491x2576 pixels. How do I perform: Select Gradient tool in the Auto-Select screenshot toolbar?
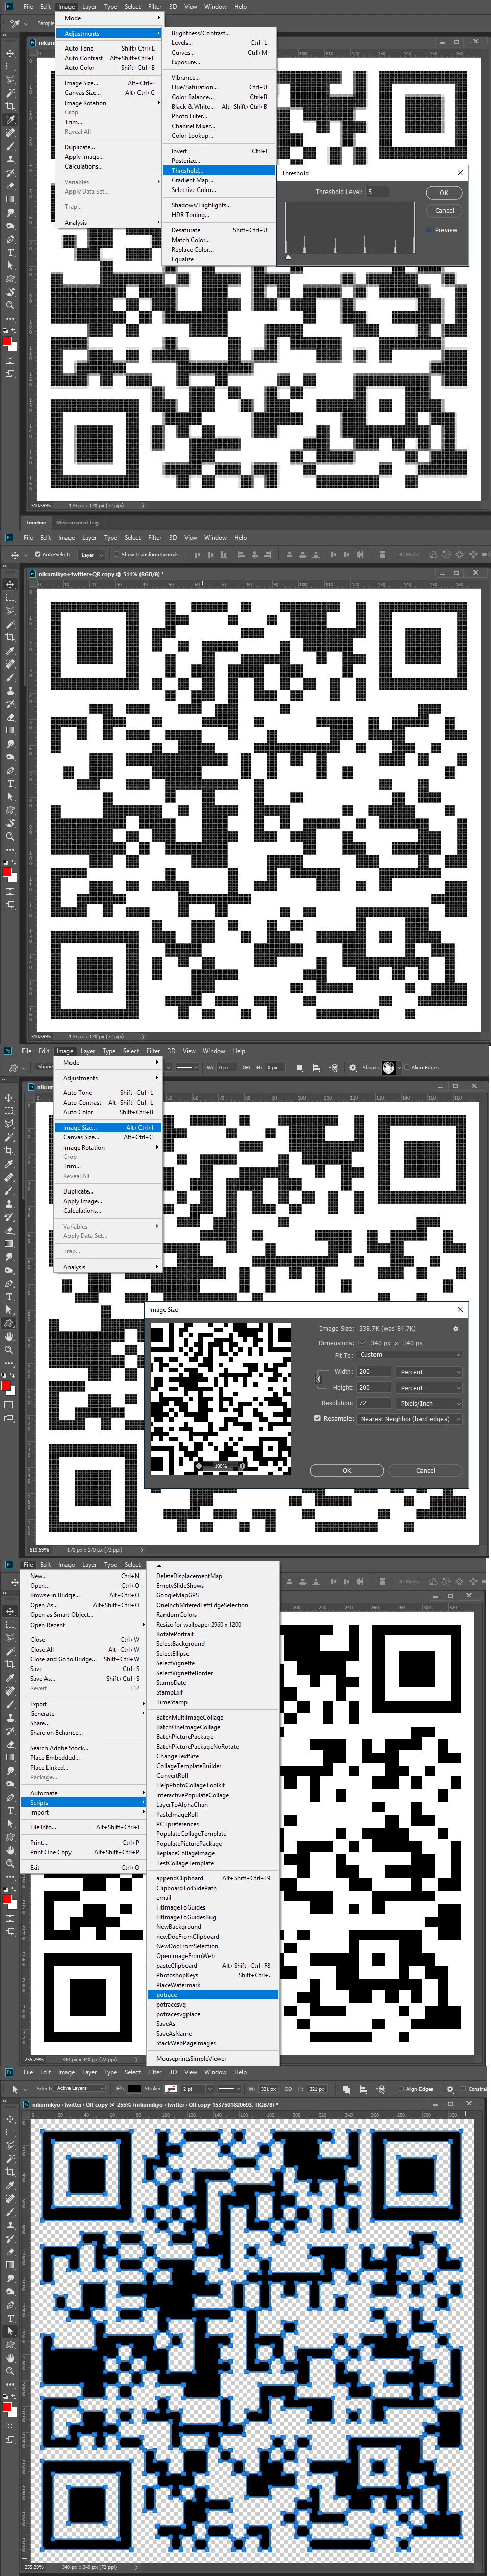coord(11,730)
